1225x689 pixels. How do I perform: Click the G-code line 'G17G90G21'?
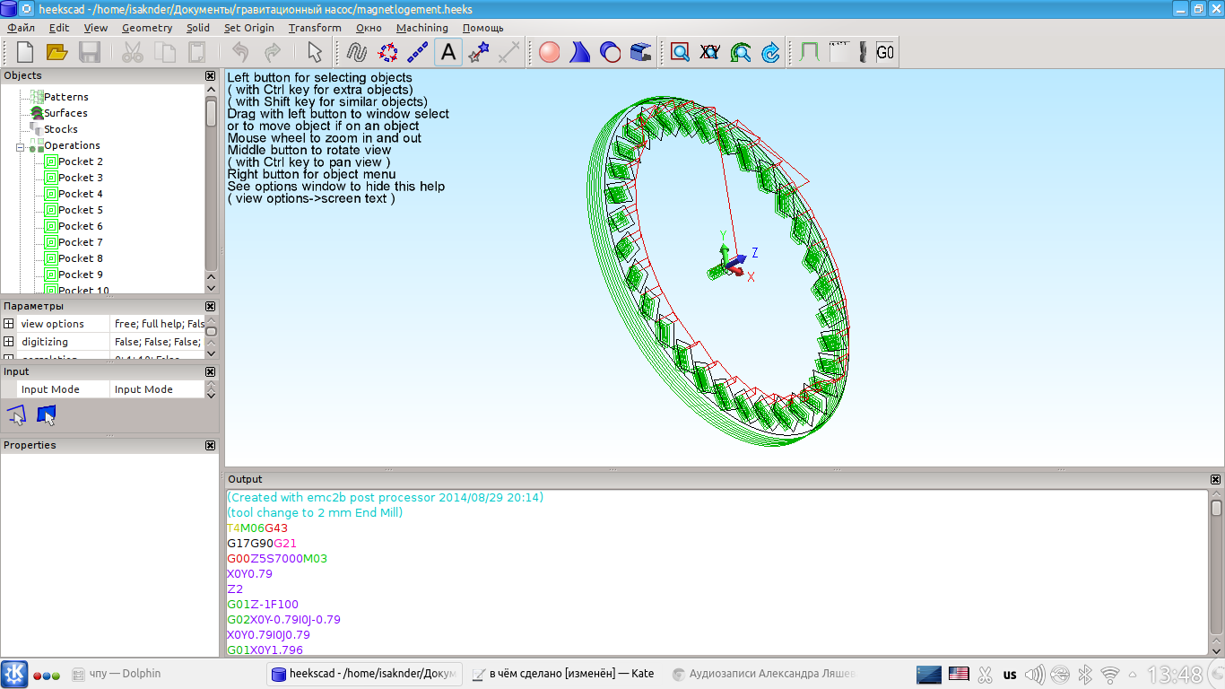pyautogui.click(x=262, y=544)
